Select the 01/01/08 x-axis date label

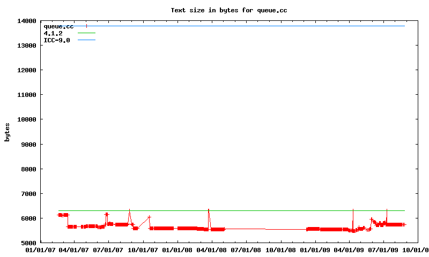click(x=177, y=250)
